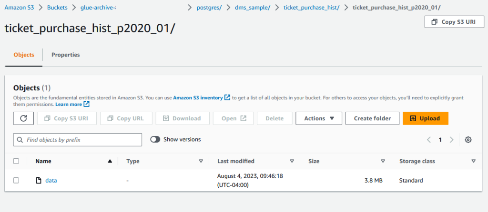488x212 pixels.
Task: Sort by Name column arrow
Action: point(110,161)
